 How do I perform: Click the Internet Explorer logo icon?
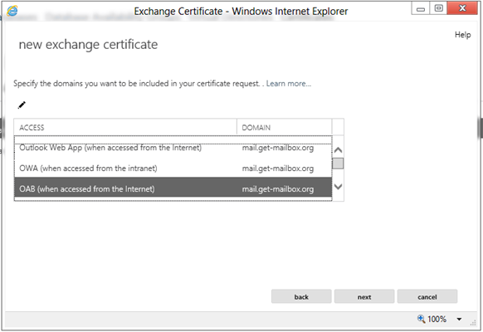[12, 11]
